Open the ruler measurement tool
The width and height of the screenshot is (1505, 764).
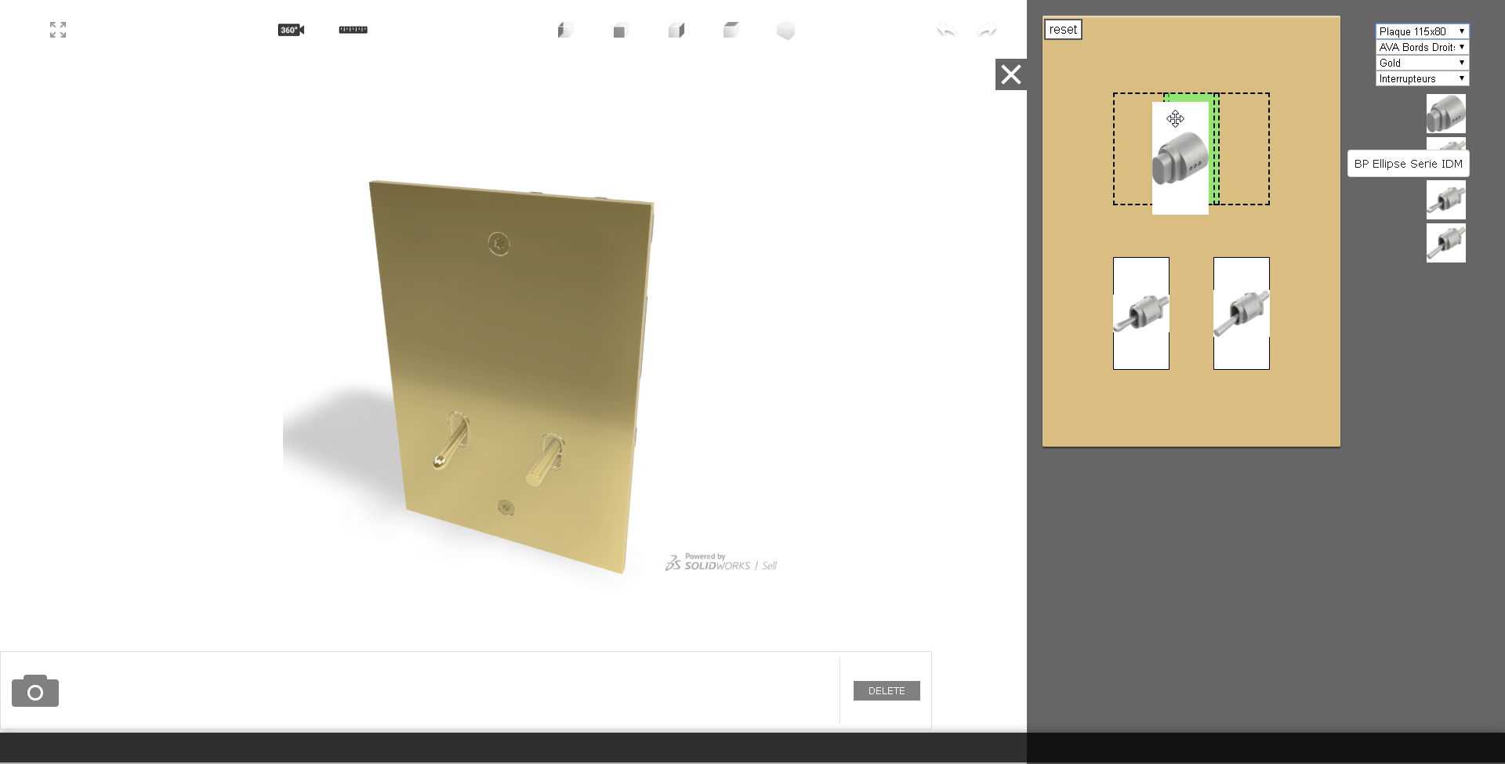(x=353, y=30)
